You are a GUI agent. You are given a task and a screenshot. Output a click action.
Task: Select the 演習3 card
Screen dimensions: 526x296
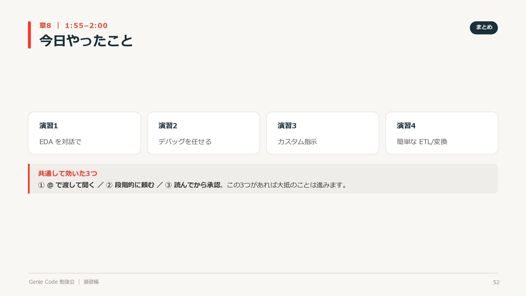[x=323, y=133]
